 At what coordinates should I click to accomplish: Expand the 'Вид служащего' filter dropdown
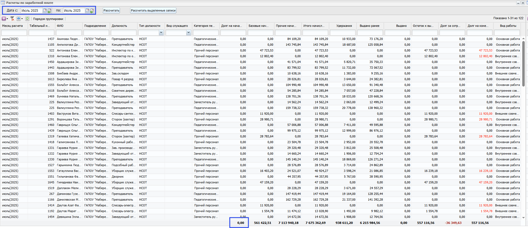tap(188, 33)
